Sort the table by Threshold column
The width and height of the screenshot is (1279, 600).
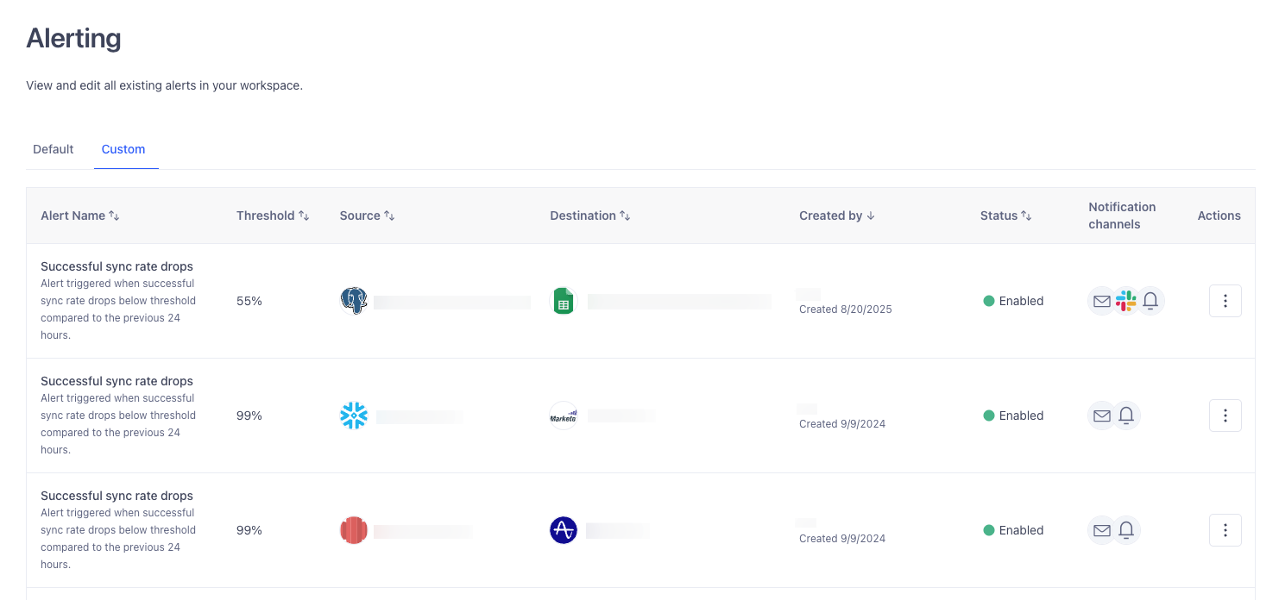303,216
